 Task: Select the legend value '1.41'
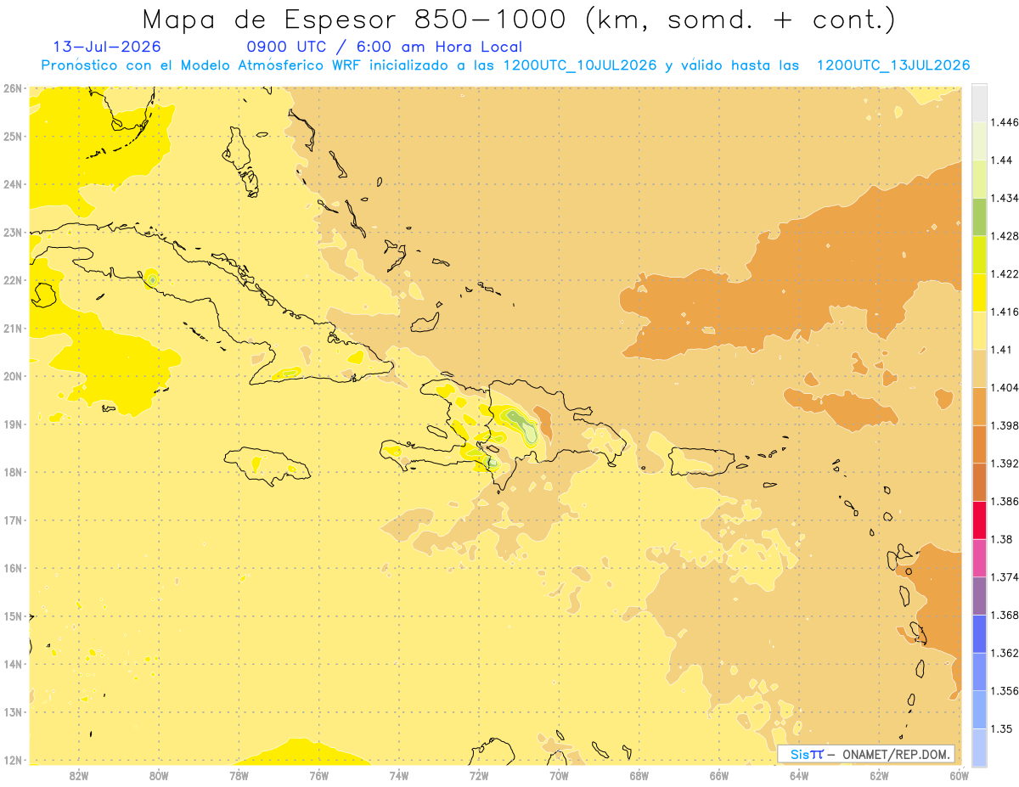[x=1002, y=350]
